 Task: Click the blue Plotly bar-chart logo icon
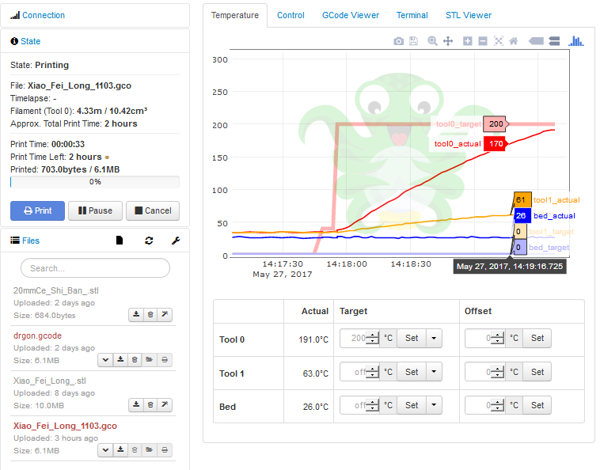576,41
